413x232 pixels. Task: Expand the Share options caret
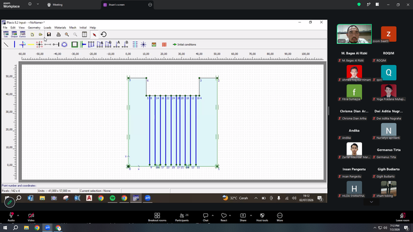[251, 215]
